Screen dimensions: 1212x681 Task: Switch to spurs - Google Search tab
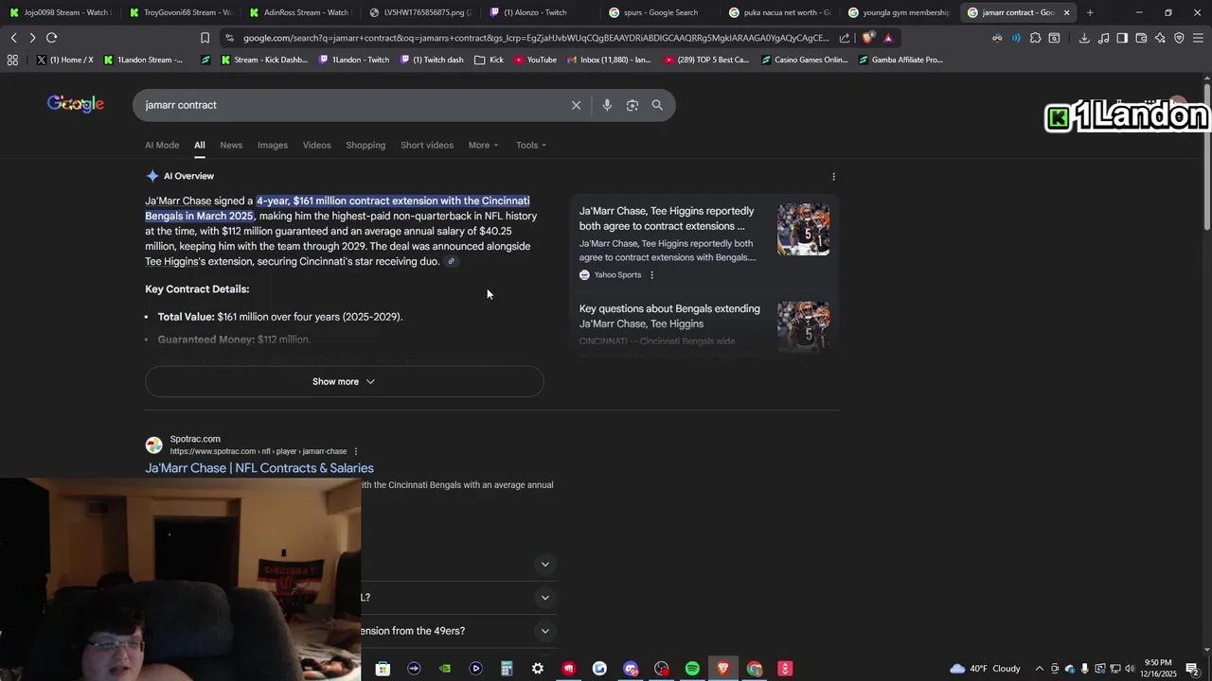click(660, 12)
